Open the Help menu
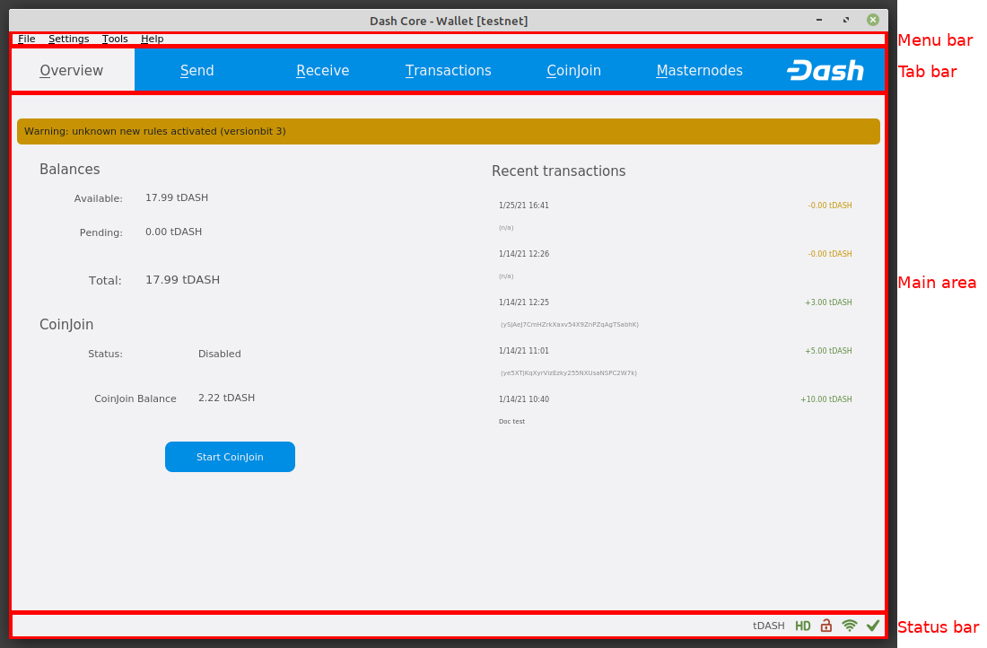This screenshot has height=648, width=987. [x=153, y=39]
